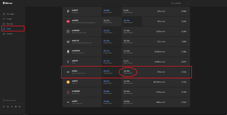Open Long Farm for mIAU
227x115 pixels.
pos(108,73)
